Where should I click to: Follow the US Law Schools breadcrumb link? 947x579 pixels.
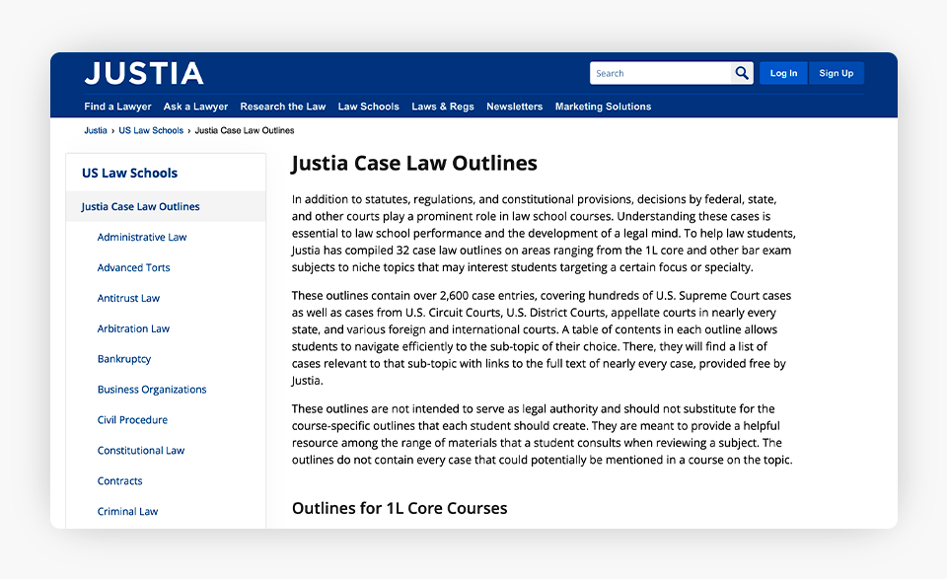point(151,130)
